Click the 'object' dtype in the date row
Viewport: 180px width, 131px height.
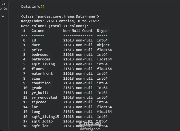point(103,45)
